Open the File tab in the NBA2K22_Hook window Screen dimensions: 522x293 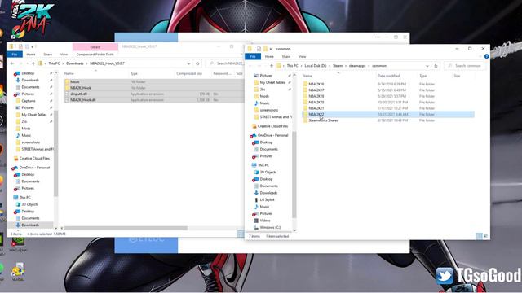[15, 55]
